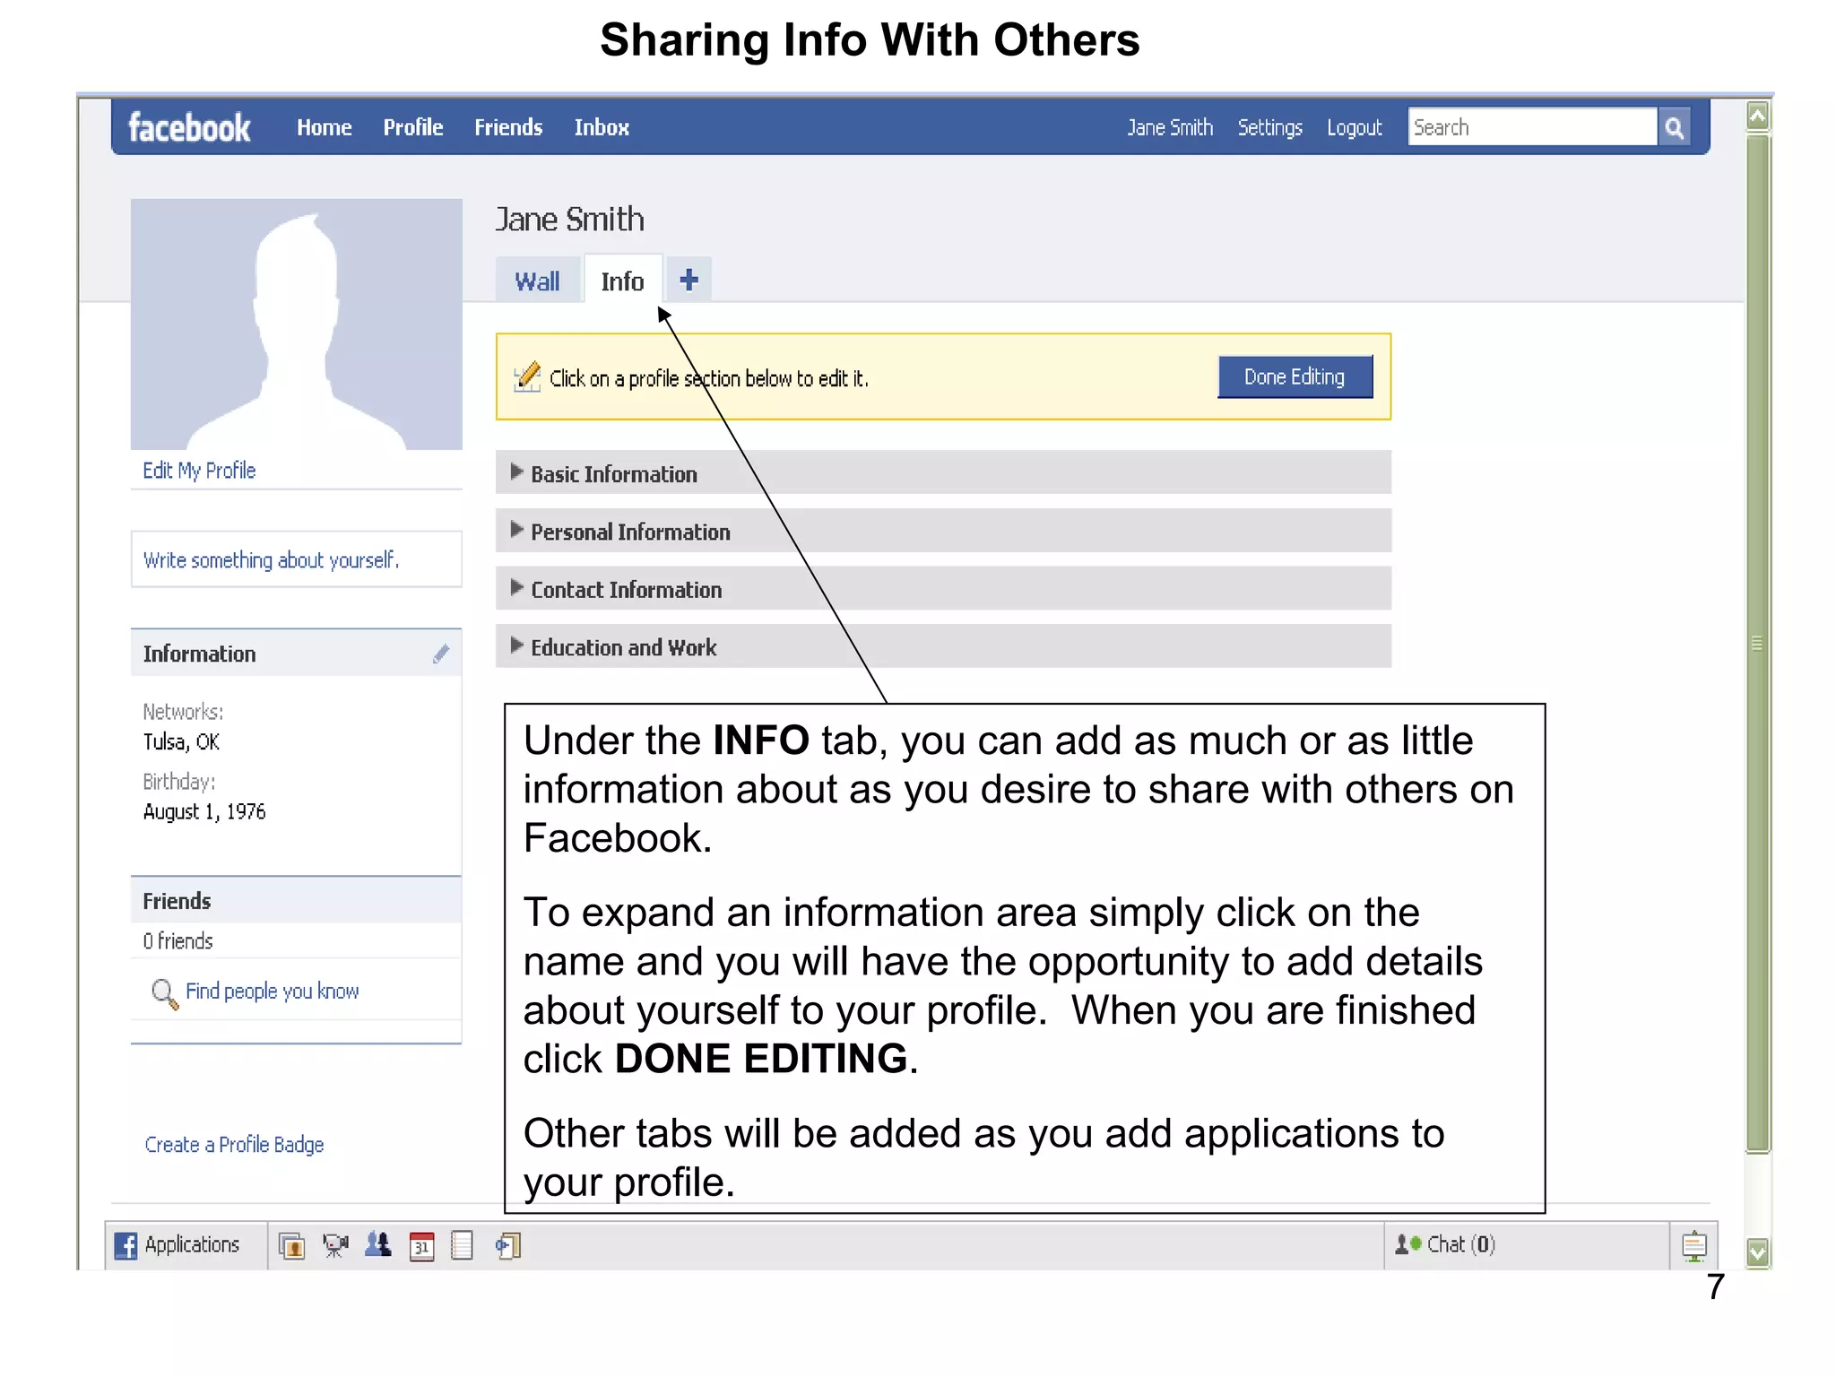Go to Home in top navigation
Screen dimensions: 1836x1377
[x=325, y=127]
